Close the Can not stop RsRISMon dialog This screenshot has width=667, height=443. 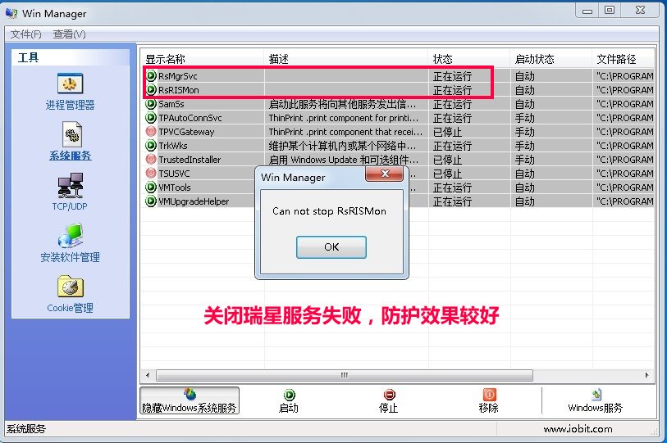pos(385,174)
